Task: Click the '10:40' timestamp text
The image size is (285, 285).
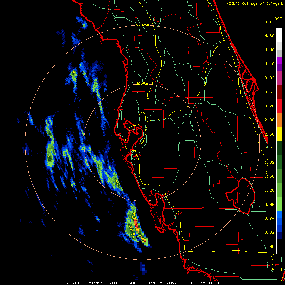Action: 215,283
